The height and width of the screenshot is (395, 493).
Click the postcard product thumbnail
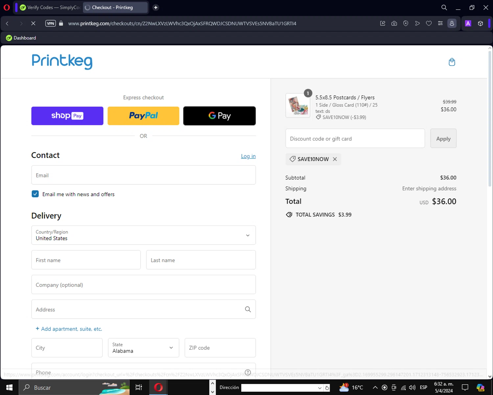pos(298,105)
